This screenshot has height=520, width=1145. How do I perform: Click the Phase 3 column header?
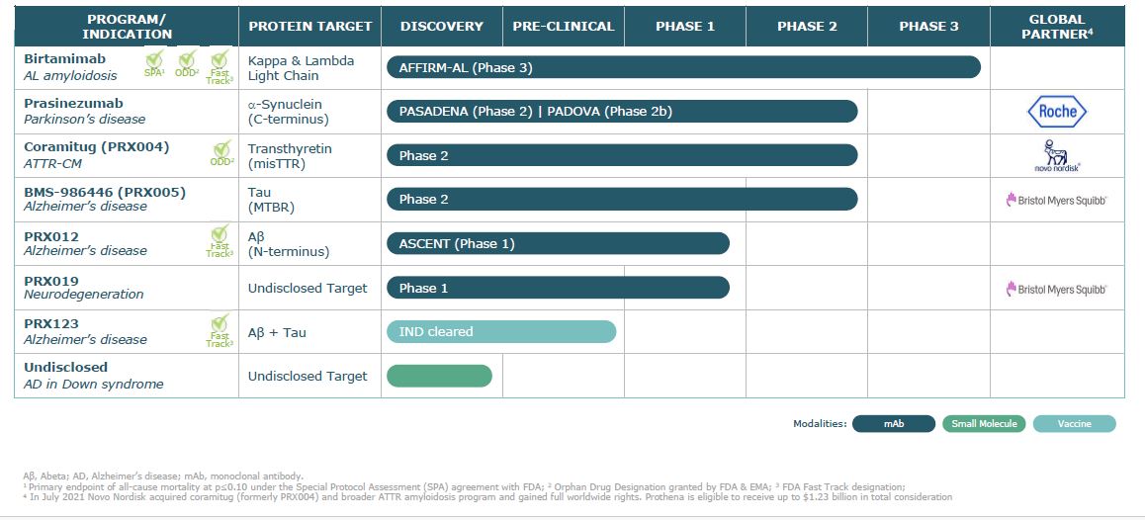click(928, 27)
